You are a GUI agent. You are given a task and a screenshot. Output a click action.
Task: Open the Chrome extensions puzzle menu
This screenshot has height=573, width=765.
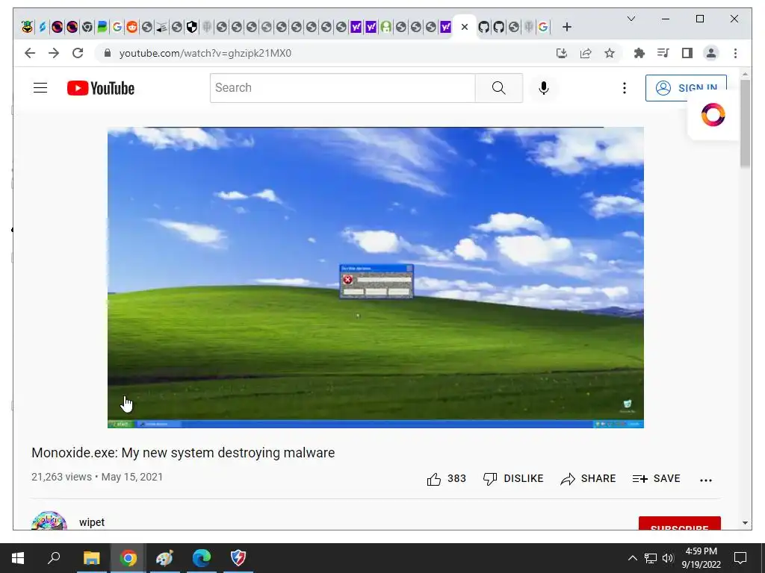click(639, 53)
